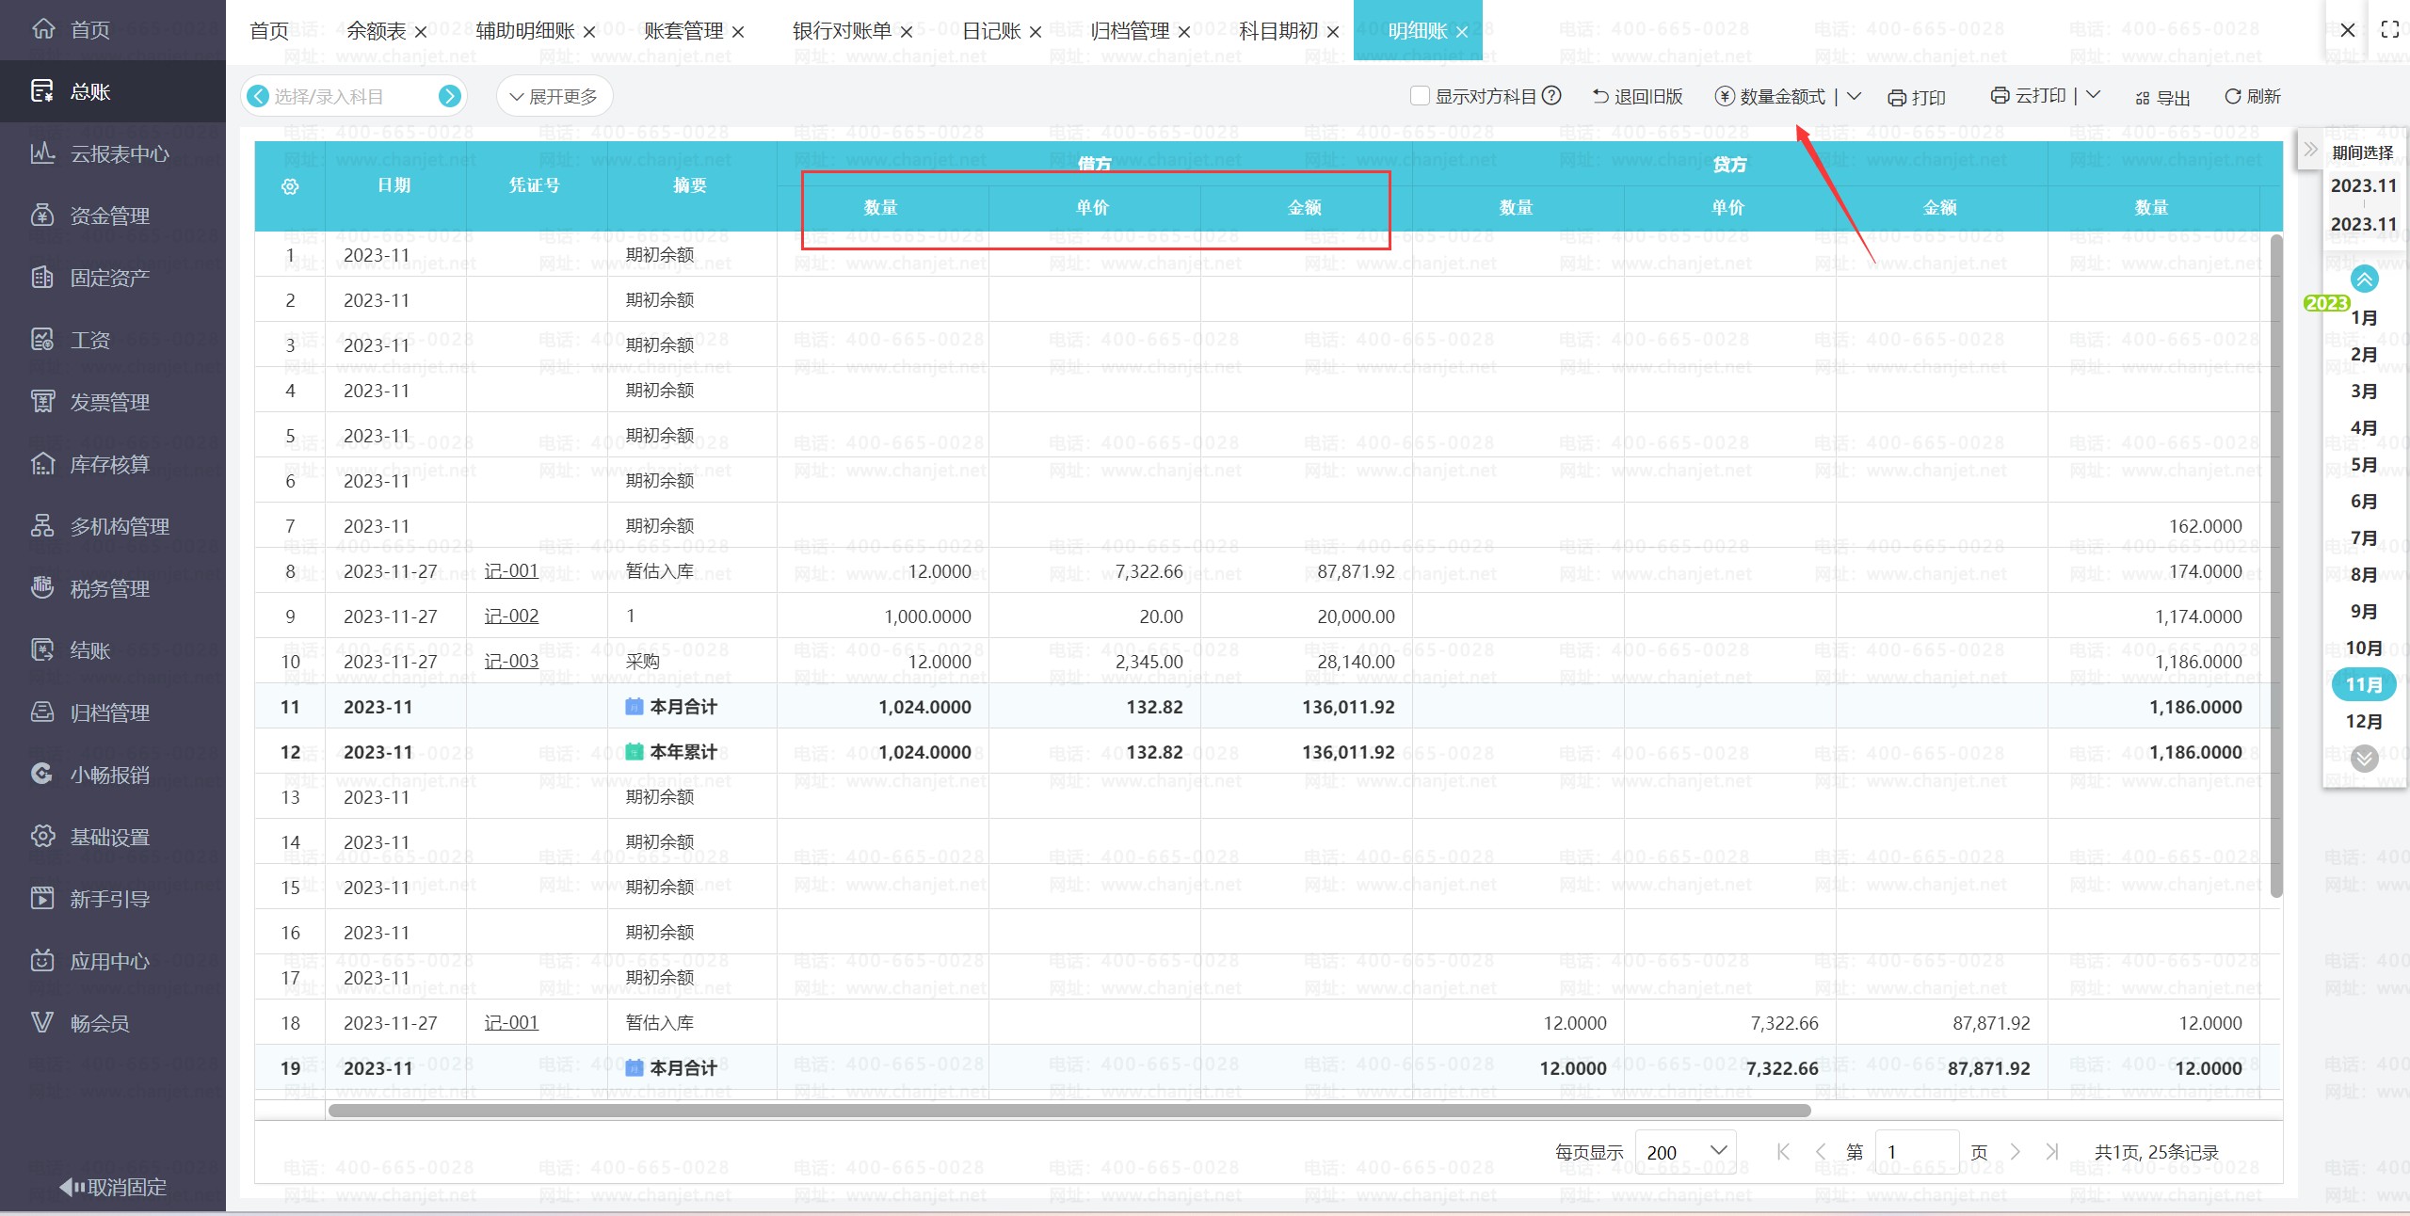
Task: Expand the 展开更多 options
Action: tap(554, 95)
